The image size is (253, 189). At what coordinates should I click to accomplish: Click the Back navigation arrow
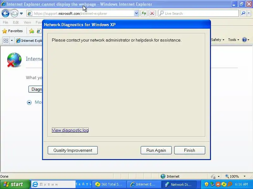pyautogui.click(x=5, y=13)
